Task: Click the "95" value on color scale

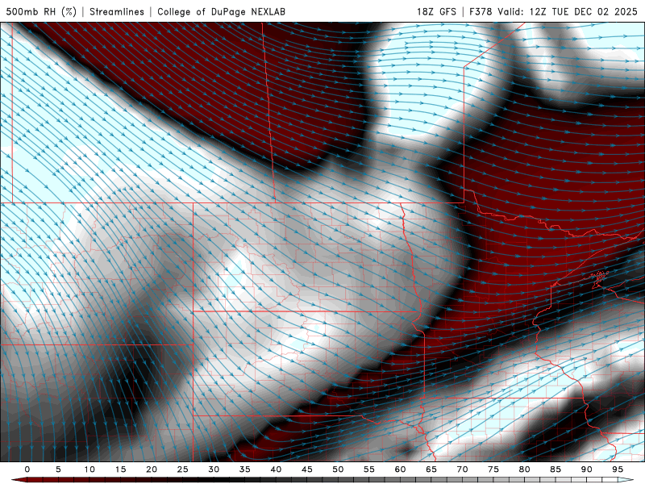Action: (618, 469)
